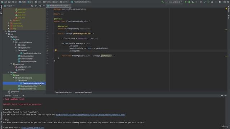Click getAsDouble highlighted method in code
230x129 pixels.
click(x=106, y=56)
